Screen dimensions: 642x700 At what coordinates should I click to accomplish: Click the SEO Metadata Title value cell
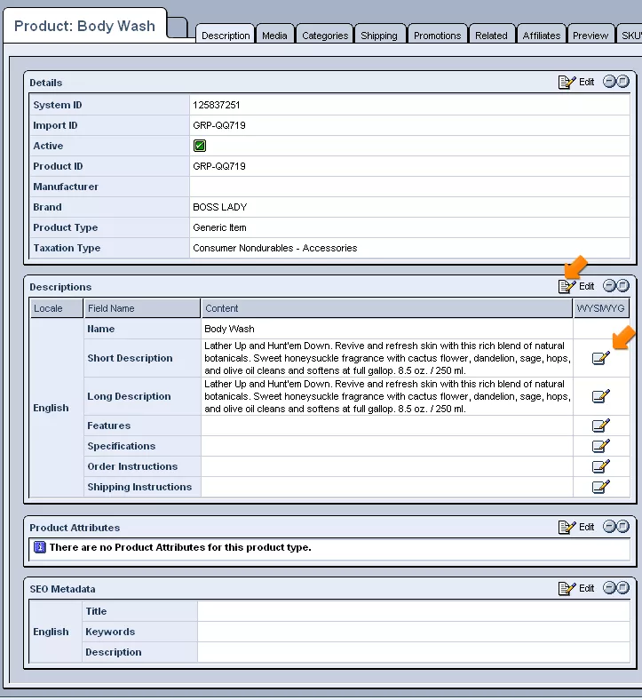[414, 611]
